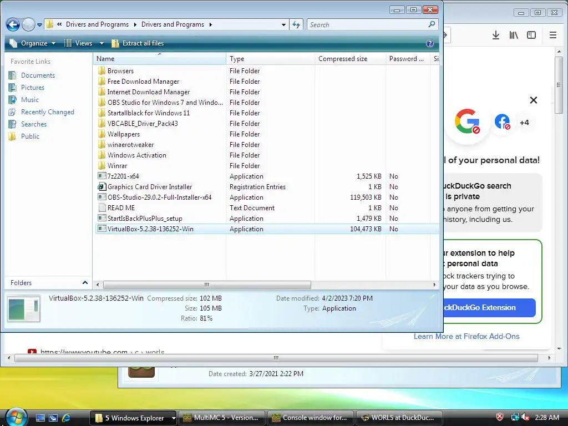Screen dimensions: 568x426
Task: Switch to MultiMC 5 taskbar button
Action: [222, 418]
